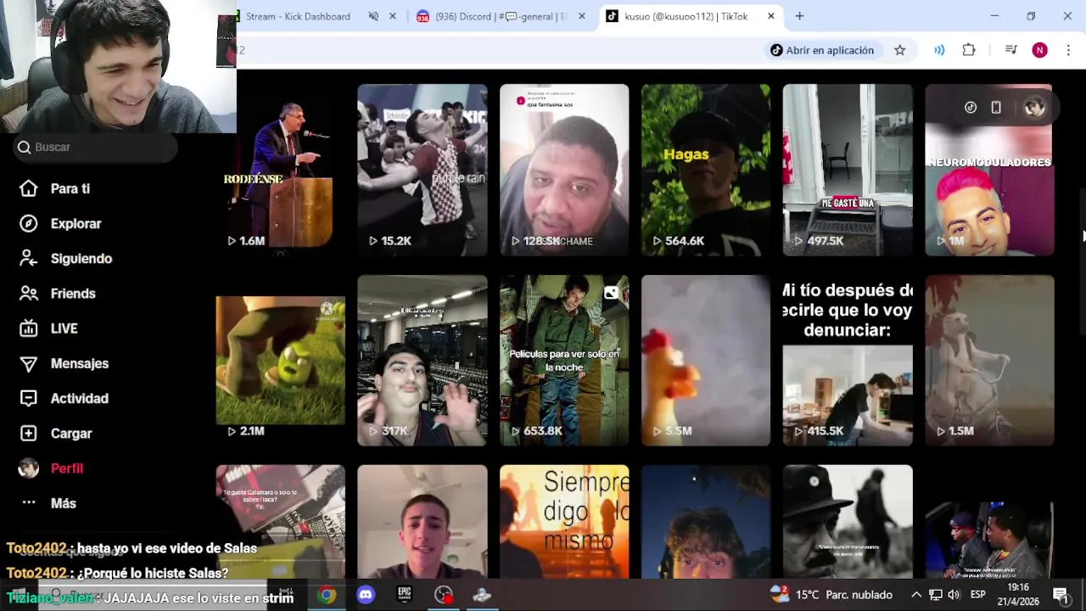Switch to the Discord #general tab
1086x611 pixels.
501,16
